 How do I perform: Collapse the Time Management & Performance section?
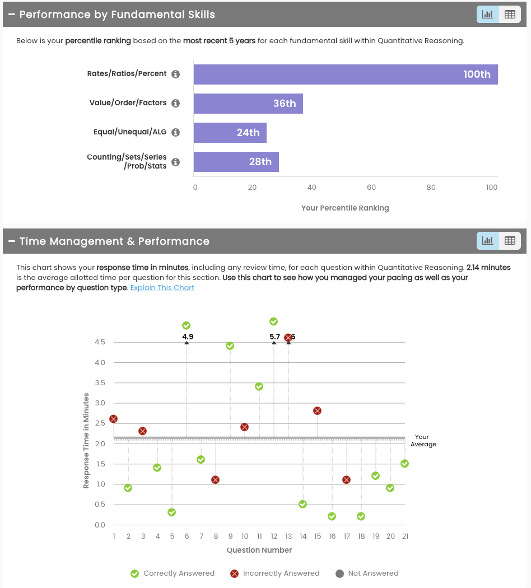pyautogui.click(x=12, y=241)
